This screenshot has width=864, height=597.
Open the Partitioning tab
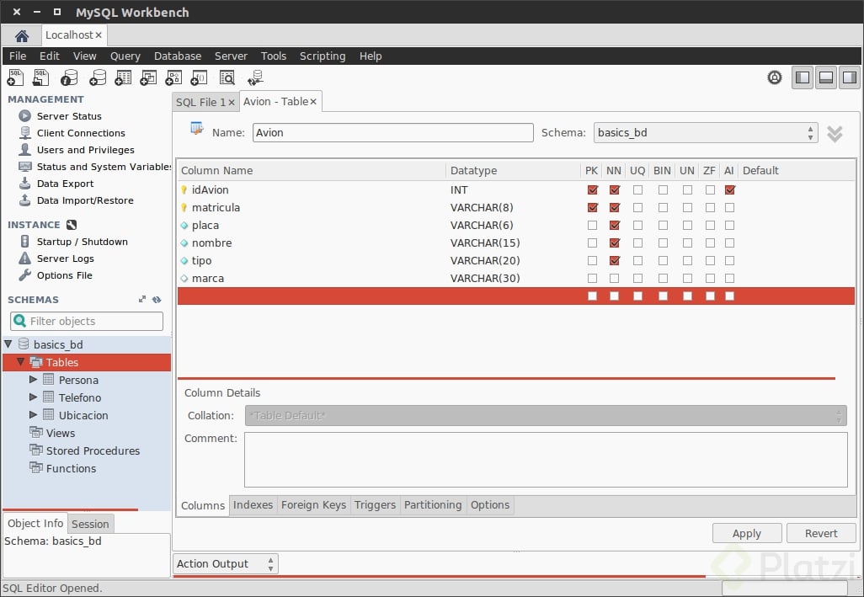pyautogui.click(x=433, y=505)
